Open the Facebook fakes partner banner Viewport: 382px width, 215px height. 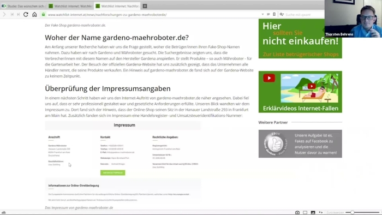300,144
